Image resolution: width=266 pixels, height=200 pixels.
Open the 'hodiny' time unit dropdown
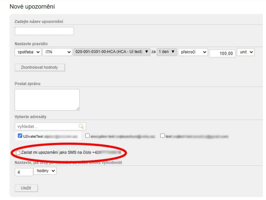point(45,171)
